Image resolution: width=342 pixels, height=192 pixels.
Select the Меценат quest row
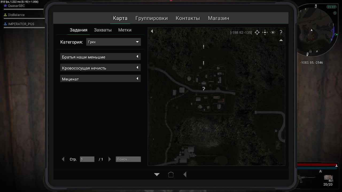click(100, 79)
